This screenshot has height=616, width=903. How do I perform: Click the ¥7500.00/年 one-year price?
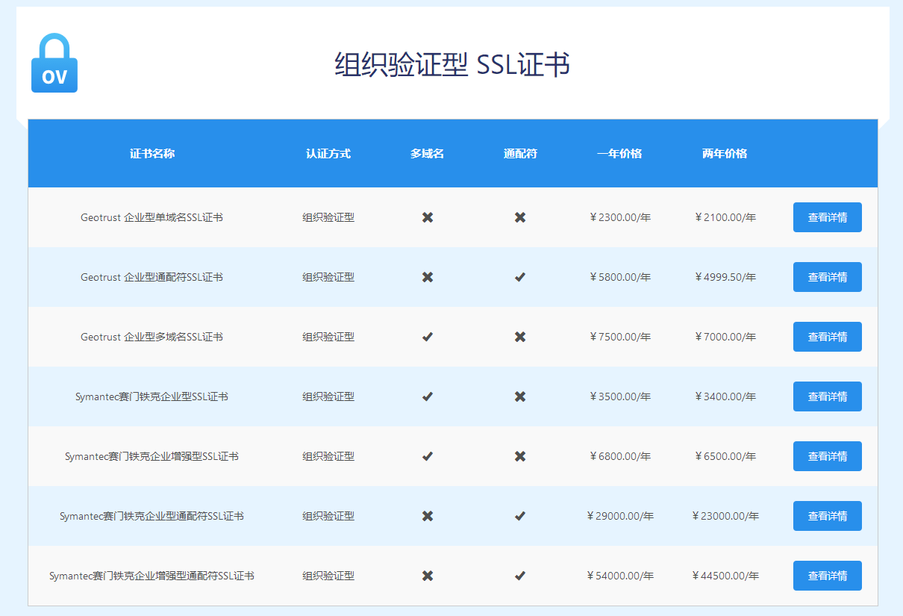point(620,337)
